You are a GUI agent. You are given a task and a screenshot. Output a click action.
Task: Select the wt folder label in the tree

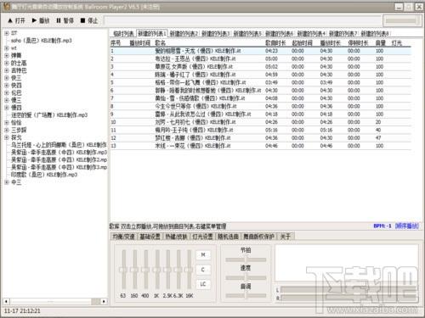coord(14,48)
